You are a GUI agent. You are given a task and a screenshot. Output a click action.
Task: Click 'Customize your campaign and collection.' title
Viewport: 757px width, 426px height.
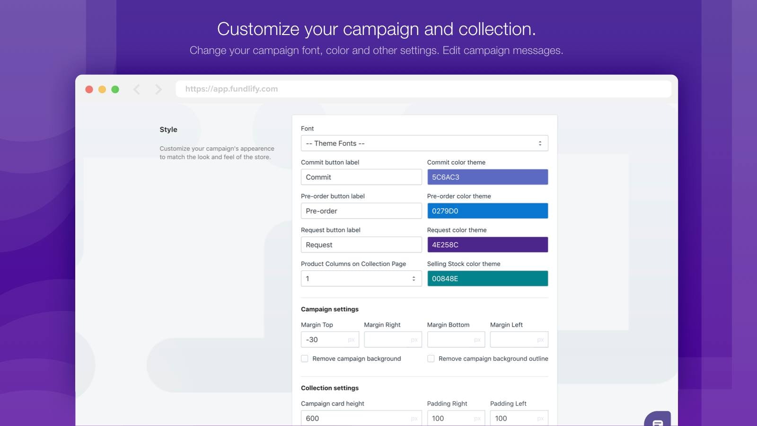(377, 29)
